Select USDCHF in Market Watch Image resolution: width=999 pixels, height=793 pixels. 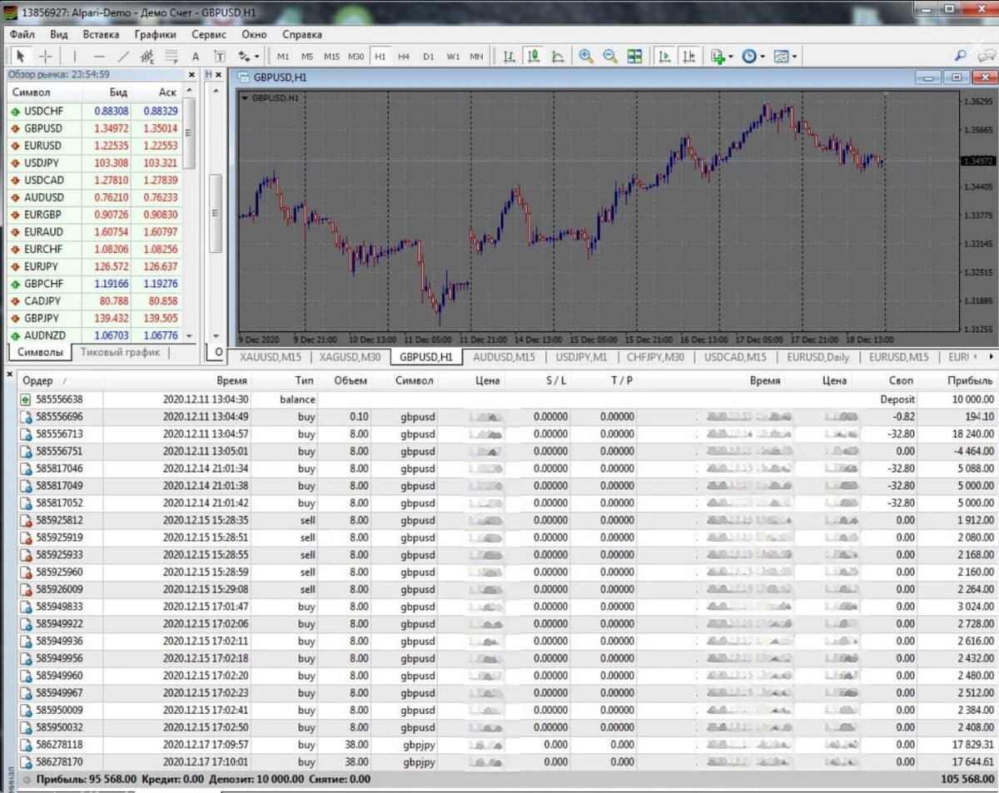93,111
